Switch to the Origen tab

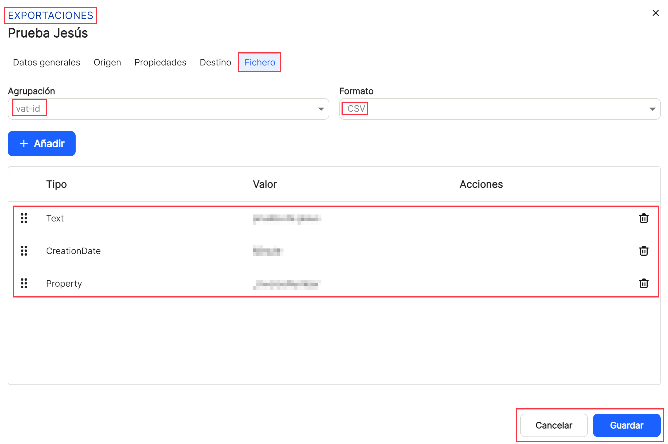[x=107, y=62]
